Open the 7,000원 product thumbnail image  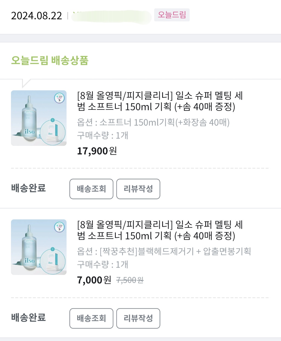click(39, 247)
